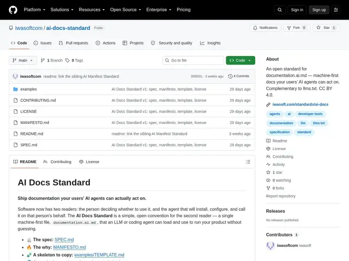Click the developer-tools topic tag
The width and height of the screenshot is (349, 261).
310,114
